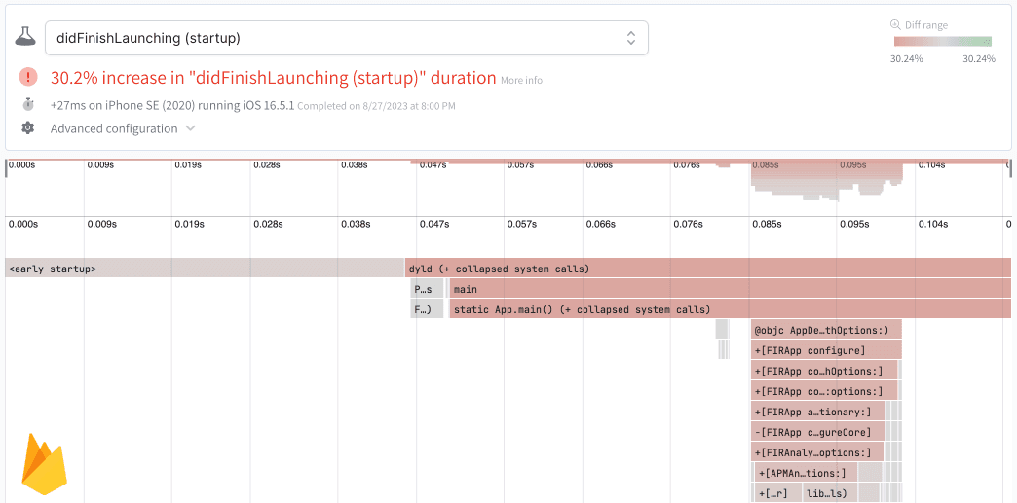Image resolution: width=1017 pixels, height=503 pixels.
Task: Click the 30.2% increase headline text
Action: coord(273,78)
